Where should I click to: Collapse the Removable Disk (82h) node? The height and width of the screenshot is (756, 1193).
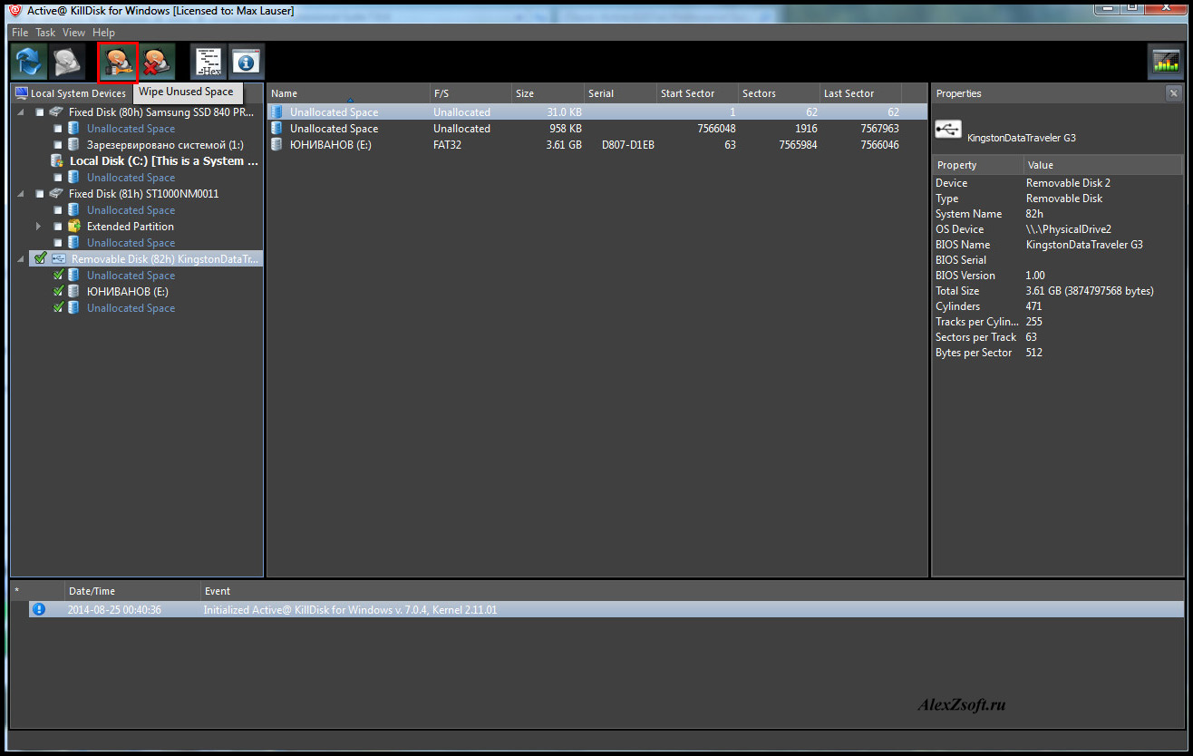(21, 259)
